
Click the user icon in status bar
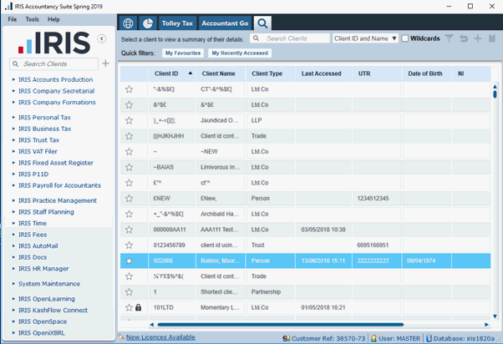pyautogui.click(x=373, y=338)
